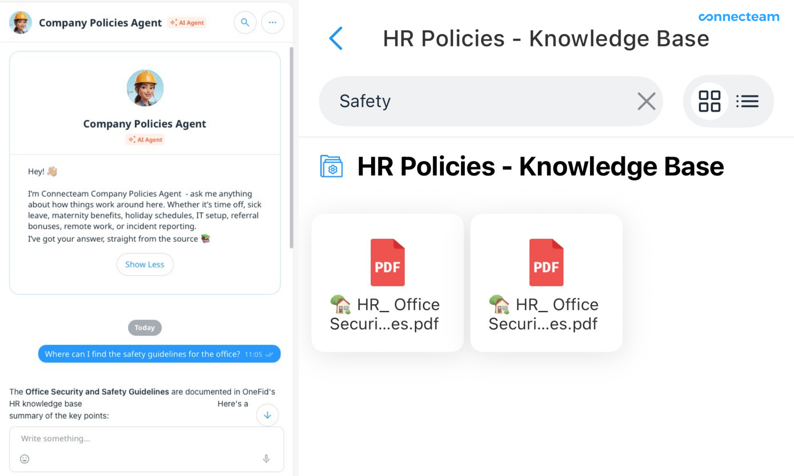Click the connecteam logo
This screenshot has height=476, width=794.
(x=739, y=17)
